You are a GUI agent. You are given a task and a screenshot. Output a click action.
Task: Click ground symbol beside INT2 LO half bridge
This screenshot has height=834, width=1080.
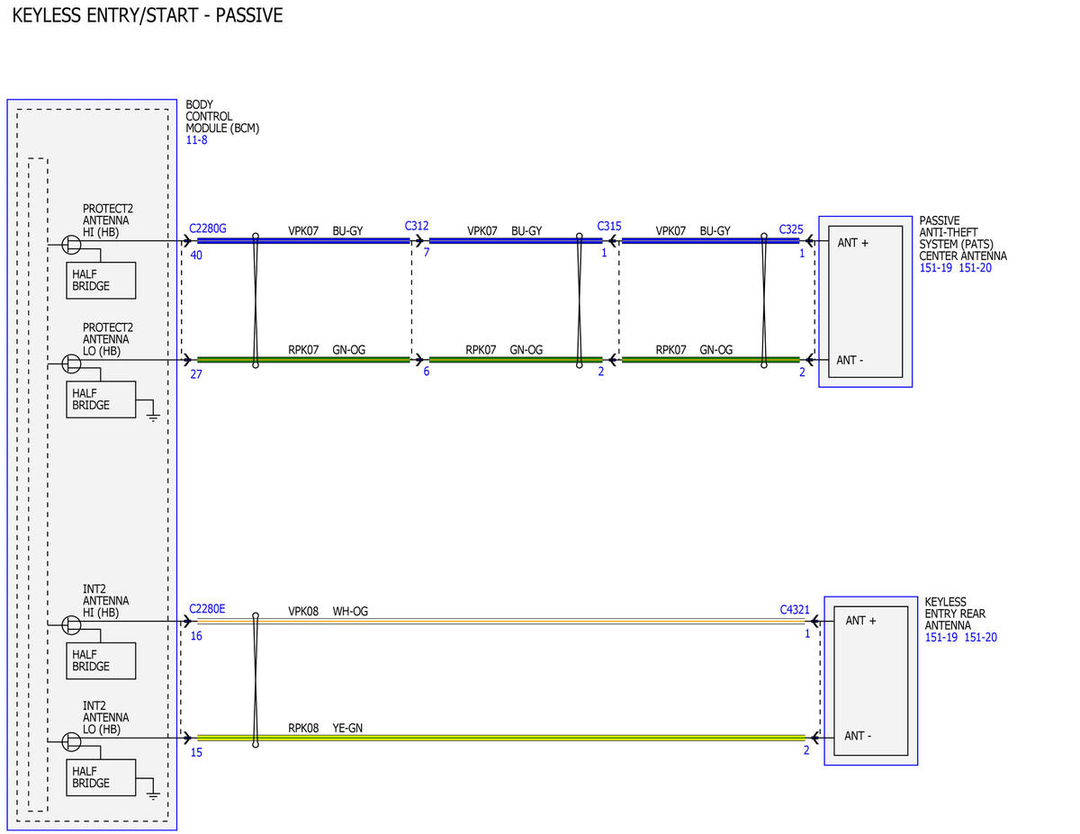click(153, 794)
